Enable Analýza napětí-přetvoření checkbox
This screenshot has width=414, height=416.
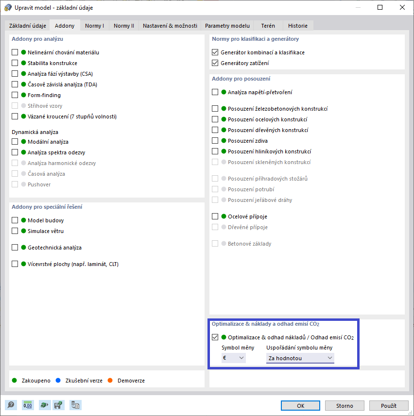coord(215,92)
